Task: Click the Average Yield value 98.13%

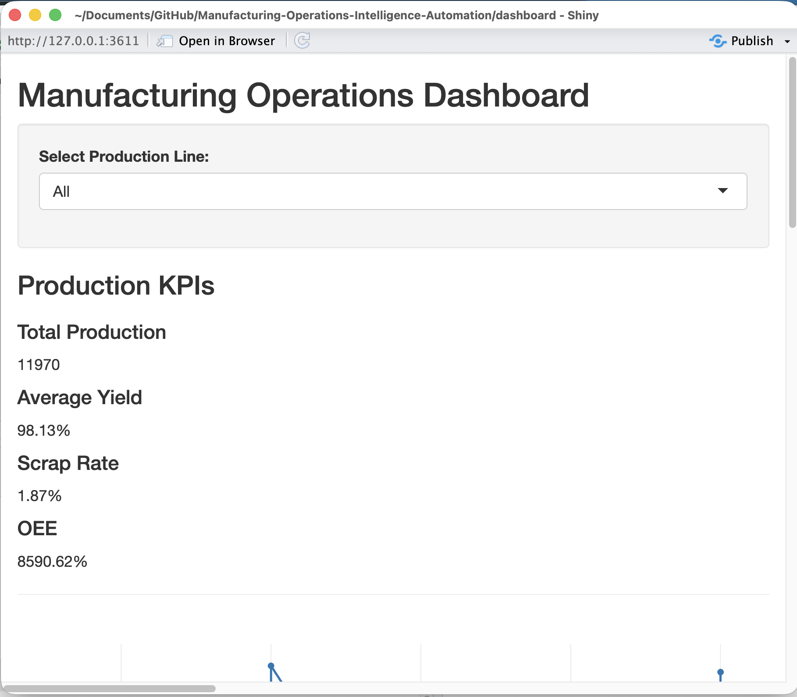Action: tap(44, 430)
